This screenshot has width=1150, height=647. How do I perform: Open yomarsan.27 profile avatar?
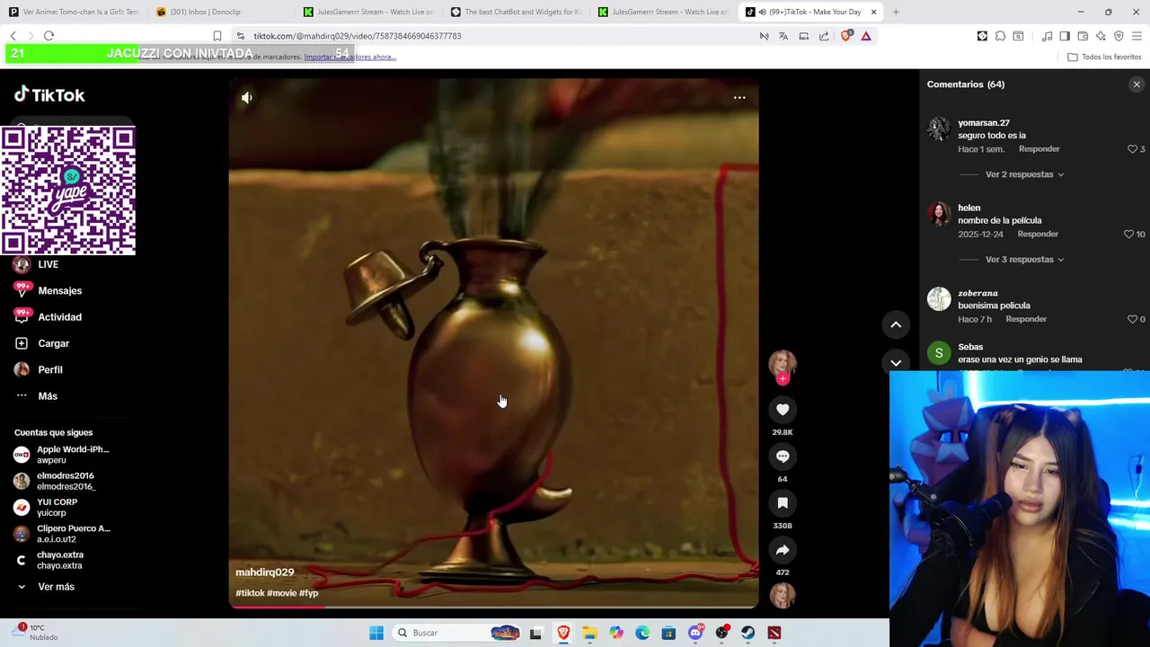click(939, 129)
